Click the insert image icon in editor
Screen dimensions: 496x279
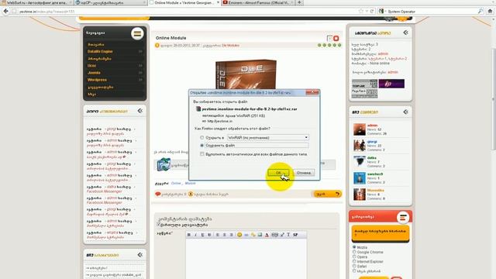pyautogui.click(x=260, y=235)
